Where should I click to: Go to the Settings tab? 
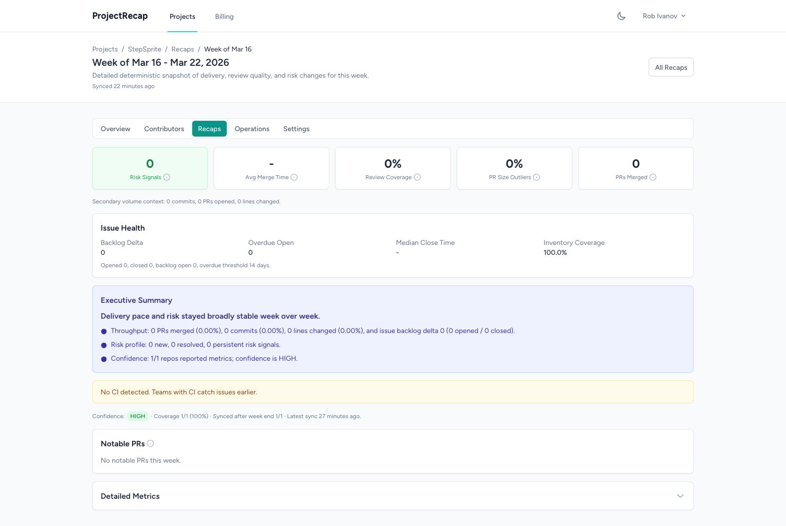tap(296, 129)
